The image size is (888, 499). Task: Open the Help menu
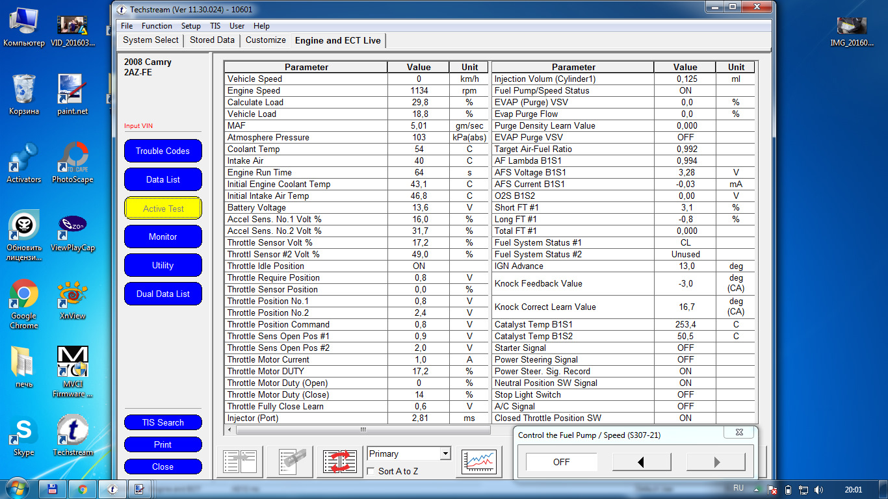[x=262, y=26]
